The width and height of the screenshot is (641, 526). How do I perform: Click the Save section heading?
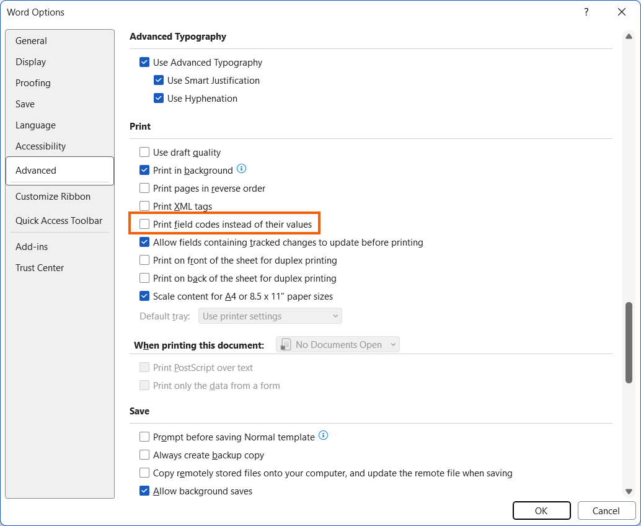click(139, 411)
